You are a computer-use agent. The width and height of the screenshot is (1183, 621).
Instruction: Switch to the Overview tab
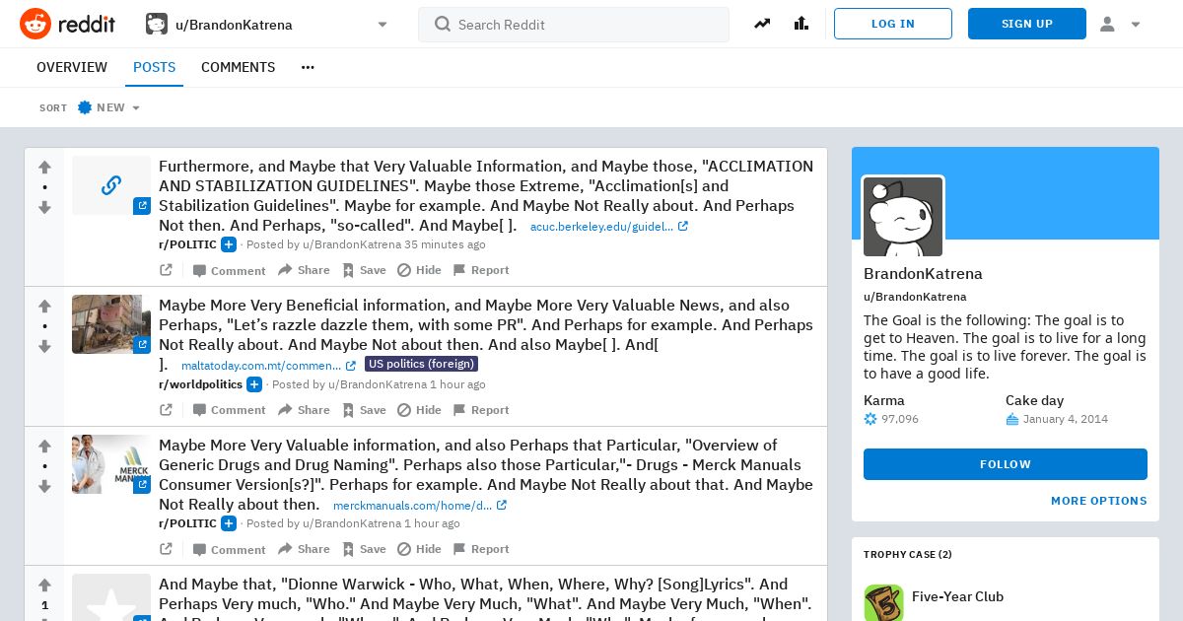(x=72, y=67)
